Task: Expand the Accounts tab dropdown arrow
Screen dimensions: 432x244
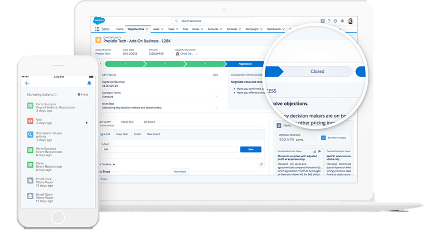Action: point(221,29)
